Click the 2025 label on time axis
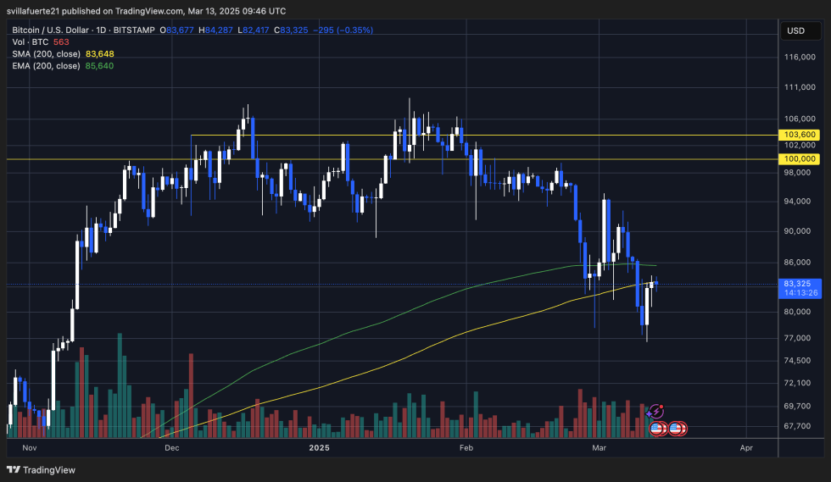Image resolution: width=831 pixels, height=482 pixels. coord(319,446)
